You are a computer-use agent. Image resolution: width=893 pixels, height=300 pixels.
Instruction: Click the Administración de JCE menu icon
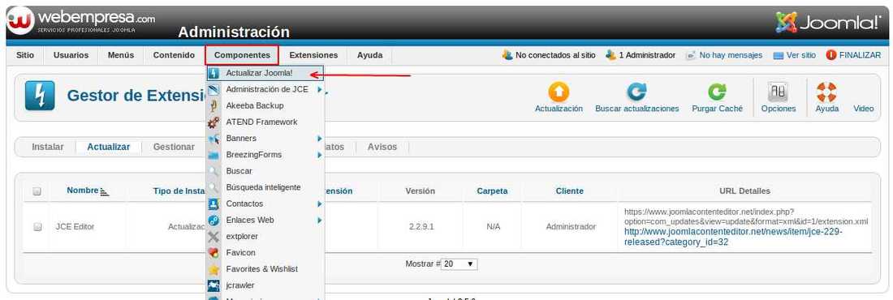click(214, 89)
